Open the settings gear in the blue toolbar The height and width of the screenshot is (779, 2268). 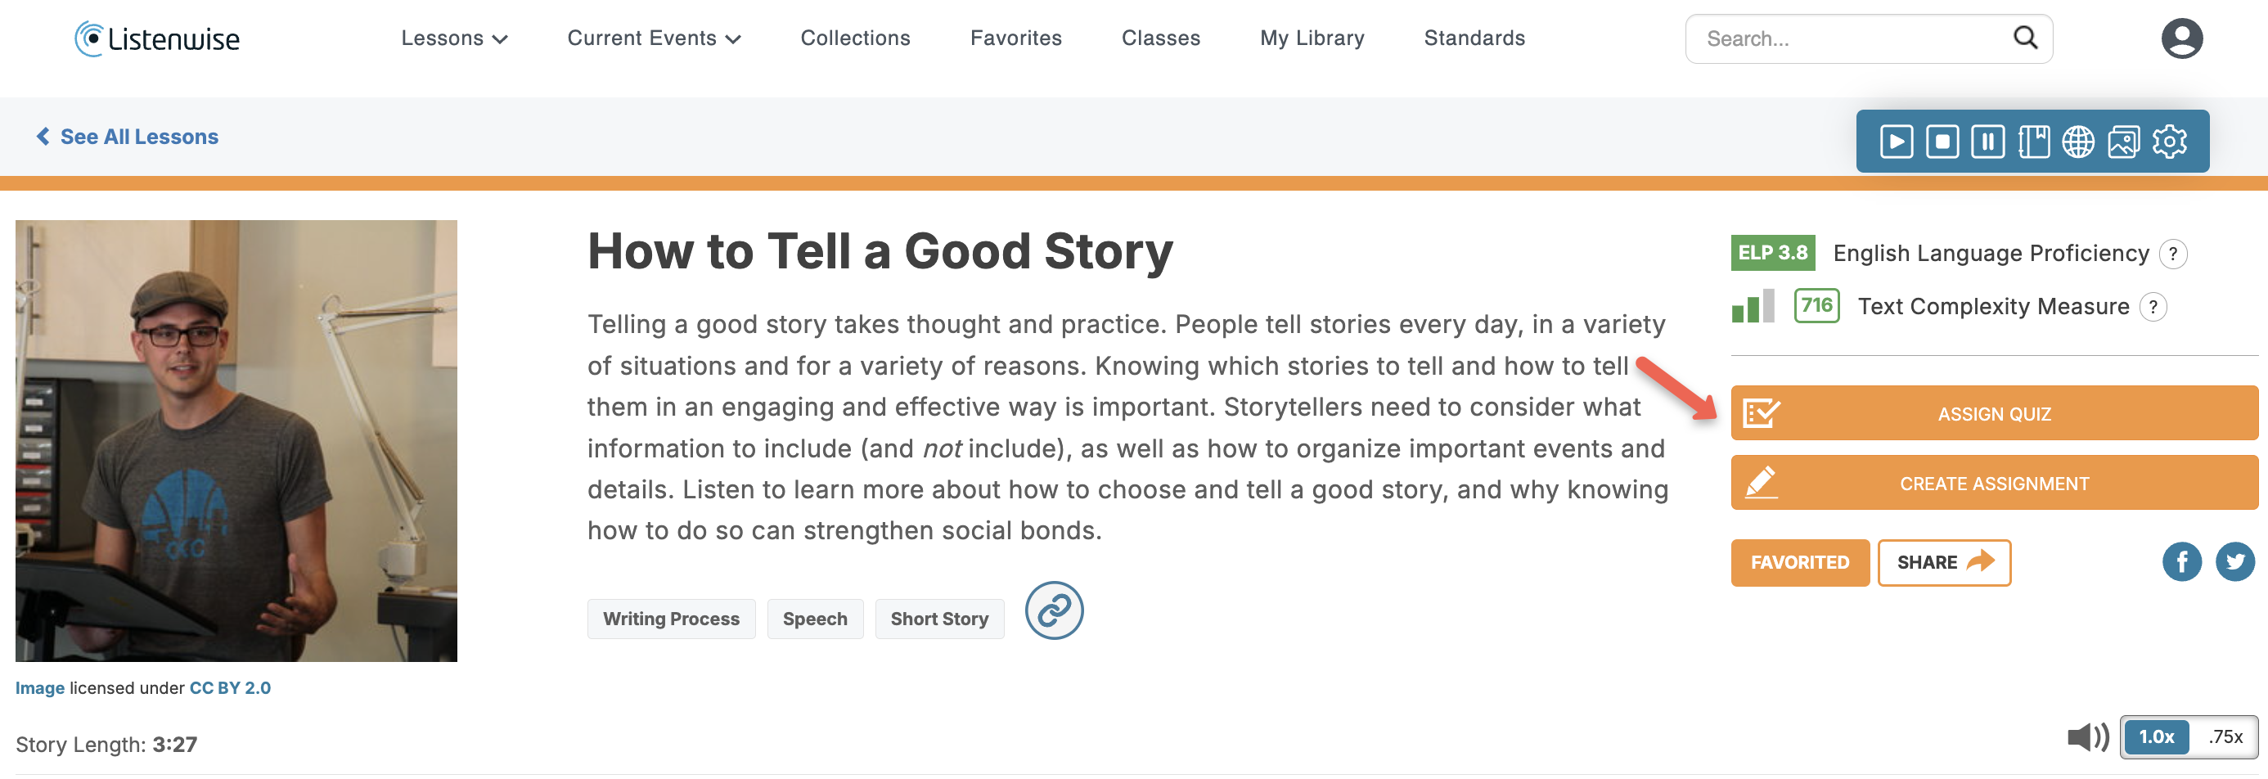2169,141
